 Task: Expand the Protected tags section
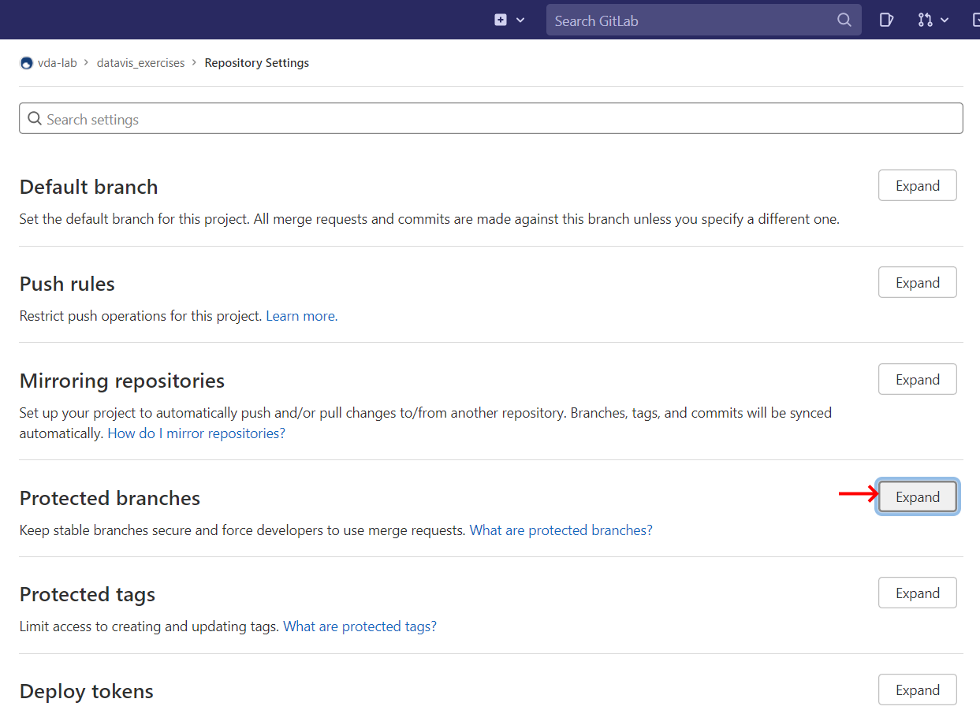[917, 593]
